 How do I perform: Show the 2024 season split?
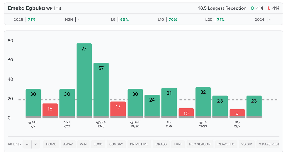pyautogui.click(x=263, y=20)
